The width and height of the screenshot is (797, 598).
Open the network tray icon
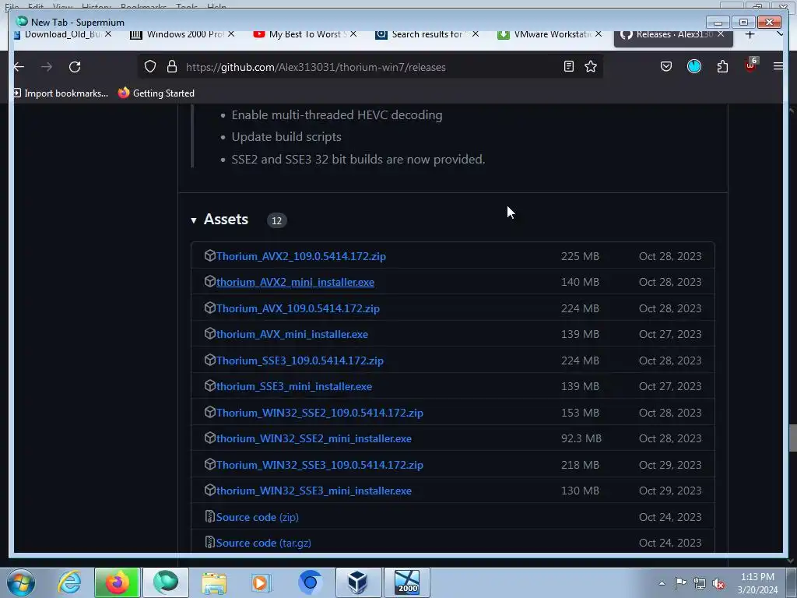click(700, 583)
